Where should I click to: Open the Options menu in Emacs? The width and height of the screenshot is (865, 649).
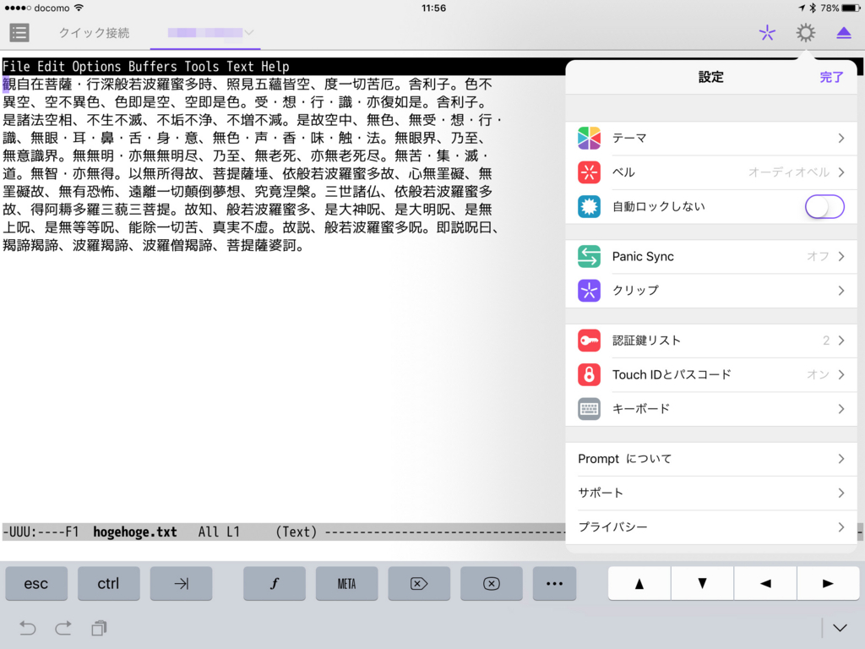[96, 67]
